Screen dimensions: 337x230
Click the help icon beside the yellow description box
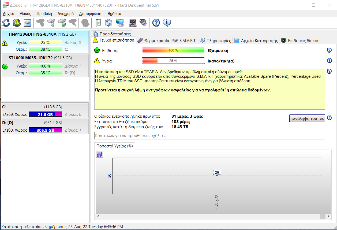(329, 71)
